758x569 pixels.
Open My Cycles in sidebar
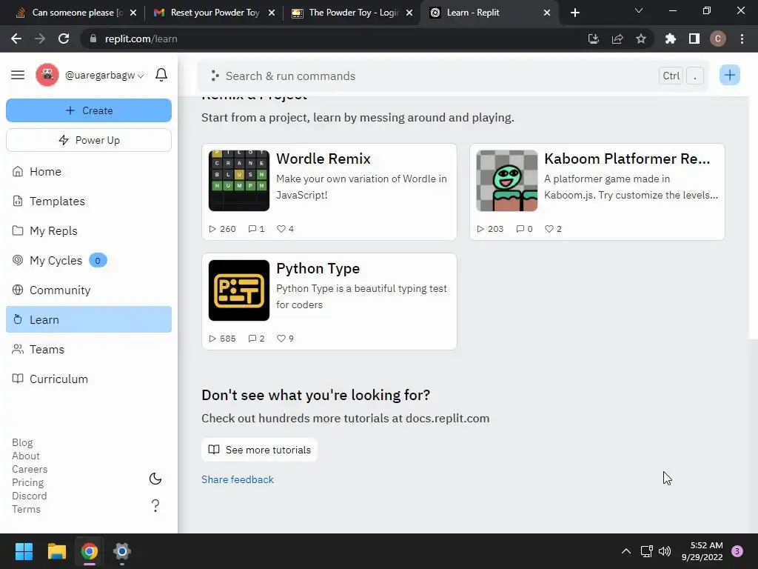coord(89,260)
